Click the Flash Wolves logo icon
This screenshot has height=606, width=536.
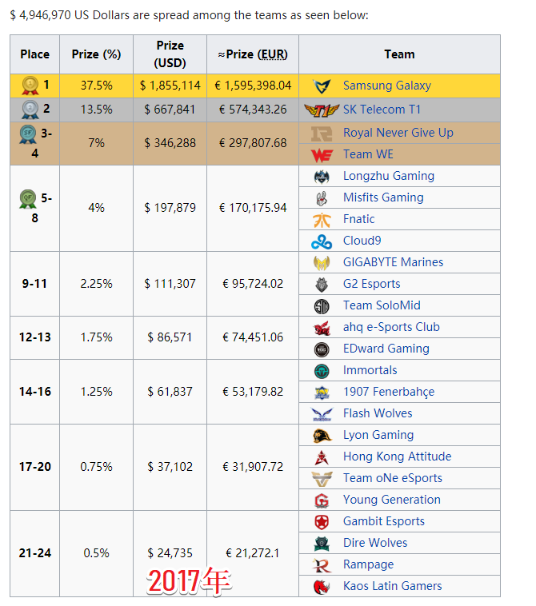[322, 413]
